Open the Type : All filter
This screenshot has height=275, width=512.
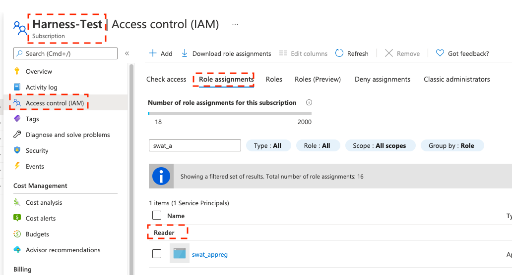267,145
